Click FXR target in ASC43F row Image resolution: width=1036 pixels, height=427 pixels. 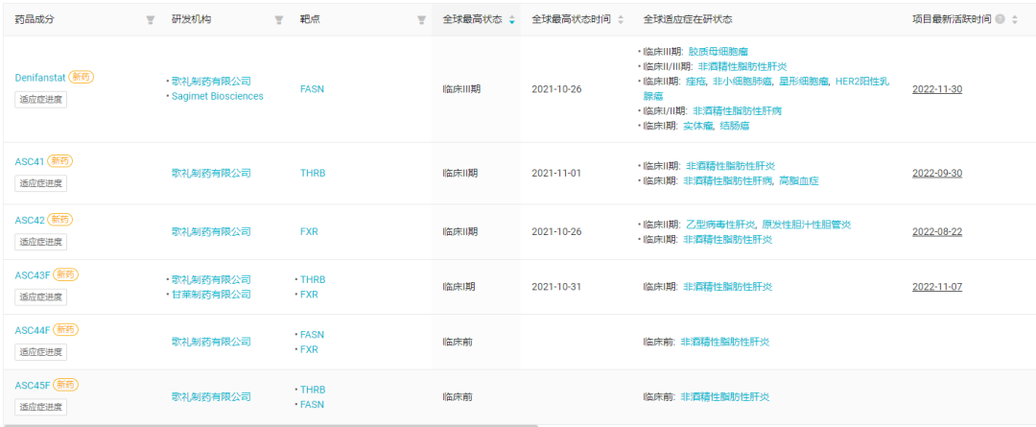point(309,295)
